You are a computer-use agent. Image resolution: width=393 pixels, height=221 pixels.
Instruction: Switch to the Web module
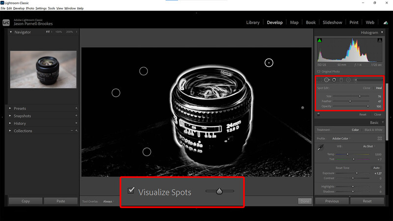click(370, 23)
